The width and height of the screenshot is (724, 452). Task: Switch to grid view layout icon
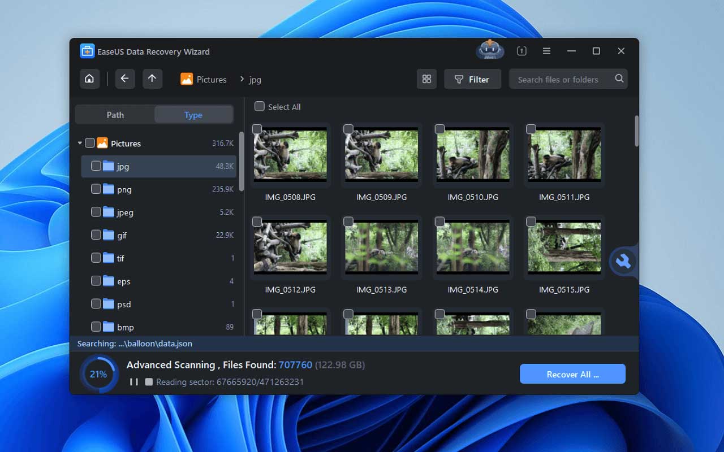(426, 79)
